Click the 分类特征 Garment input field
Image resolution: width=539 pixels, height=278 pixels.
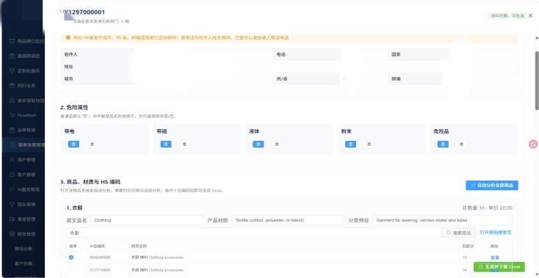pyautogui.click(x=442, y=220)
